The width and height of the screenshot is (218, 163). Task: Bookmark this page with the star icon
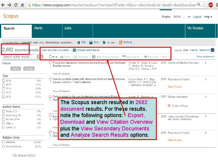click(x=204, y=5)
